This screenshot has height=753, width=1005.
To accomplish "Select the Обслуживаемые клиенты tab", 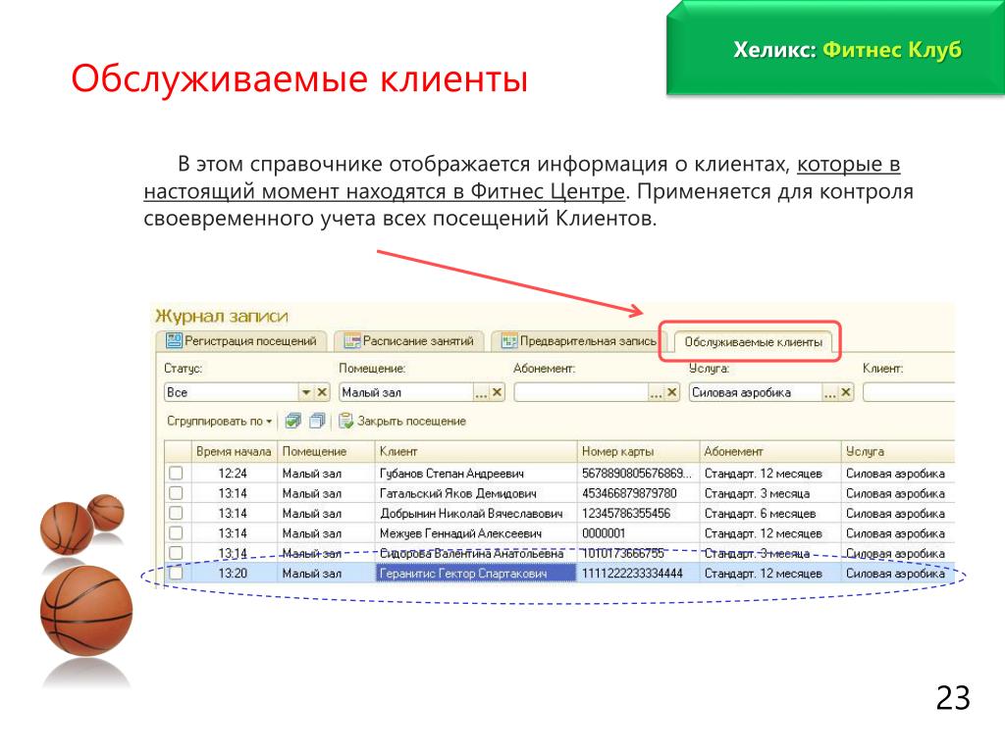I will (753, 342).
